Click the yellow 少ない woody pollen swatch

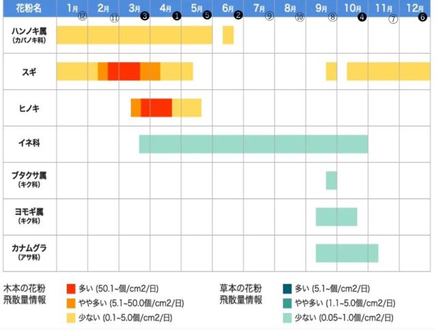[x=71, y=318]
